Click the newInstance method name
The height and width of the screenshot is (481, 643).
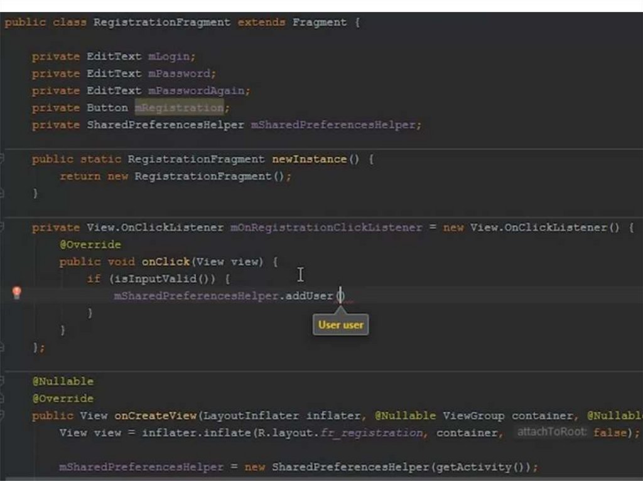(309, 159)
